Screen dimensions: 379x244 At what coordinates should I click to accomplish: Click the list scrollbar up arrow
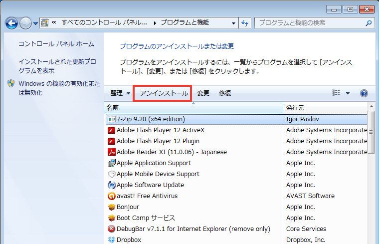[372, 106]
